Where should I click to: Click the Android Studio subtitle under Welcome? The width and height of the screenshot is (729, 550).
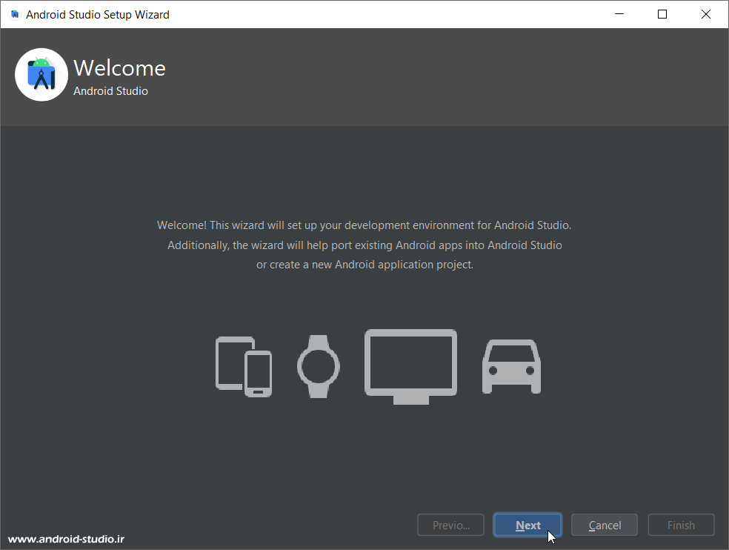[x=110, y=91]
